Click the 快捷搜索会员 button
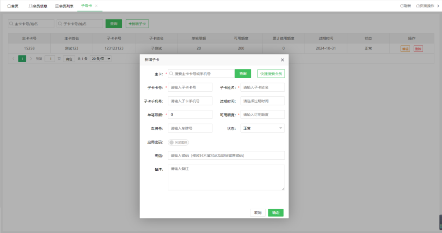Image resolution: width=442 pixels, height=233 pixels. (x=271, y=74)
